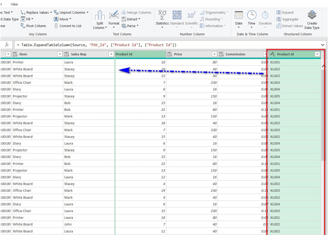Click the Time clock icon

(x=252, y=15)
